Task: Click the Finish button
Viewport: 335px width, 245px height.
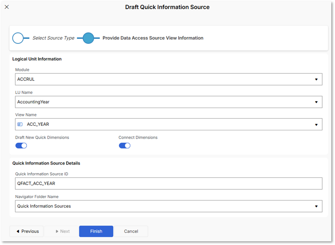Action: click(x=96, y=231)
